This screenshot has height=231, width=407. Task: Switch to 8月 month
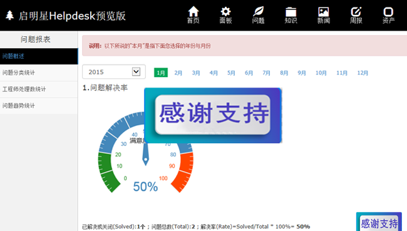click(x=284, y=73)
